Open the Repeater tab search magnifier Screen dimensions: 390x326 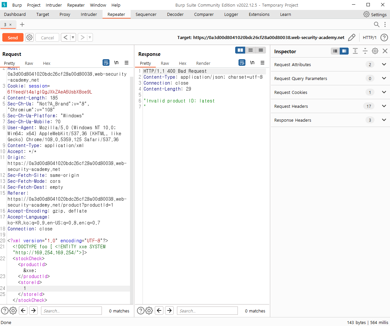[x=376, y=24]
